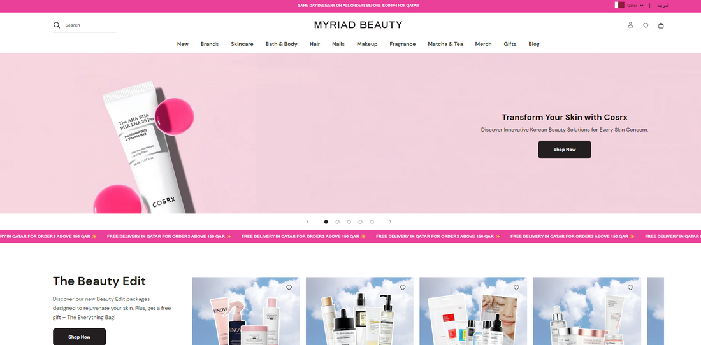Favorite the fourth Beauty Edit product card
Screen dimensions: 701x345
[630, 288]
